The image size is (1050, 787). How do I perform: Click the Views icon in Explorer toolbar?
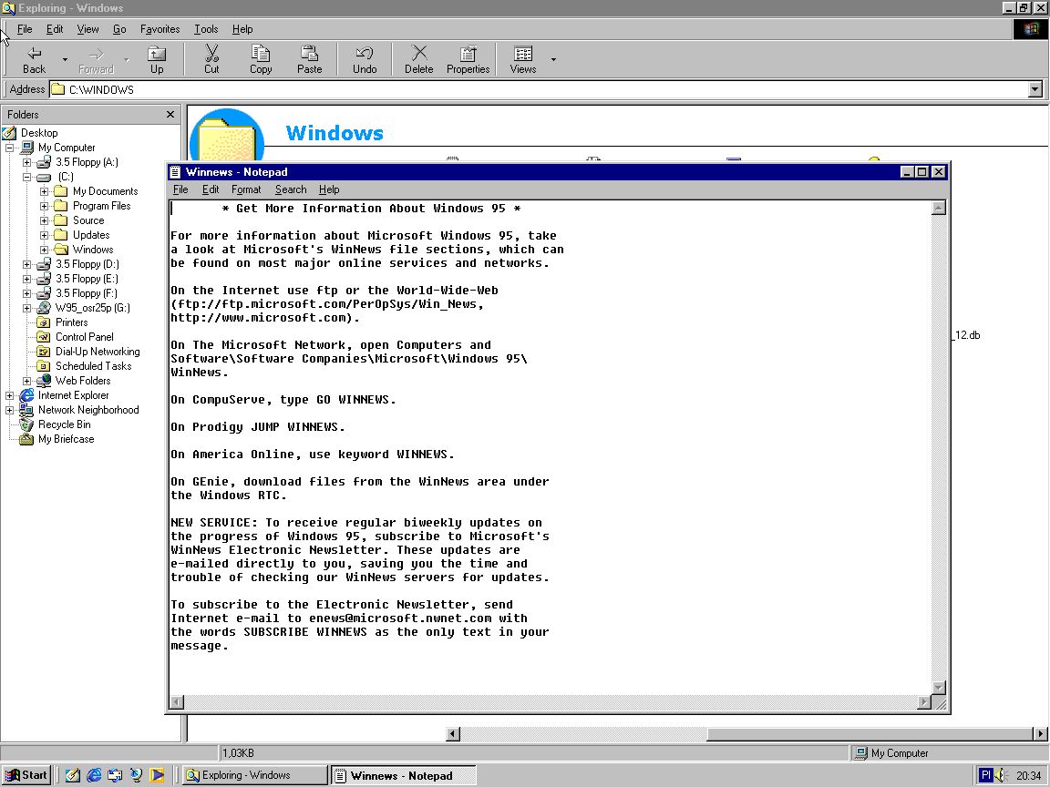coord(523,59)
